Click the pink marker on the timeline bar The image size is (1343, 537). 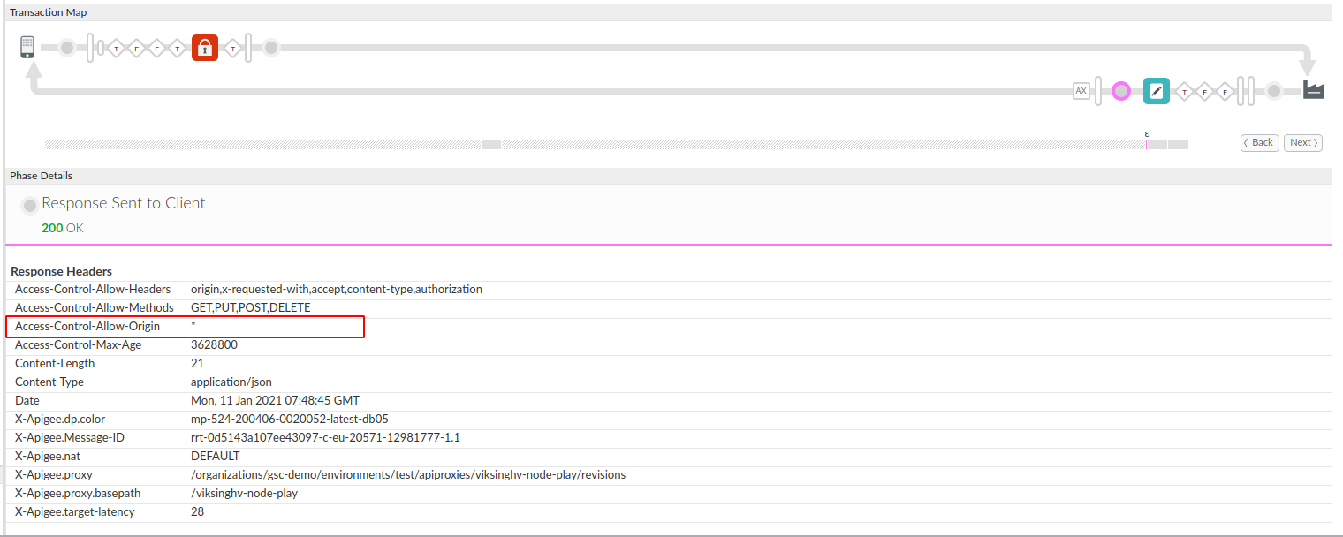click(x=1147, y=143)
